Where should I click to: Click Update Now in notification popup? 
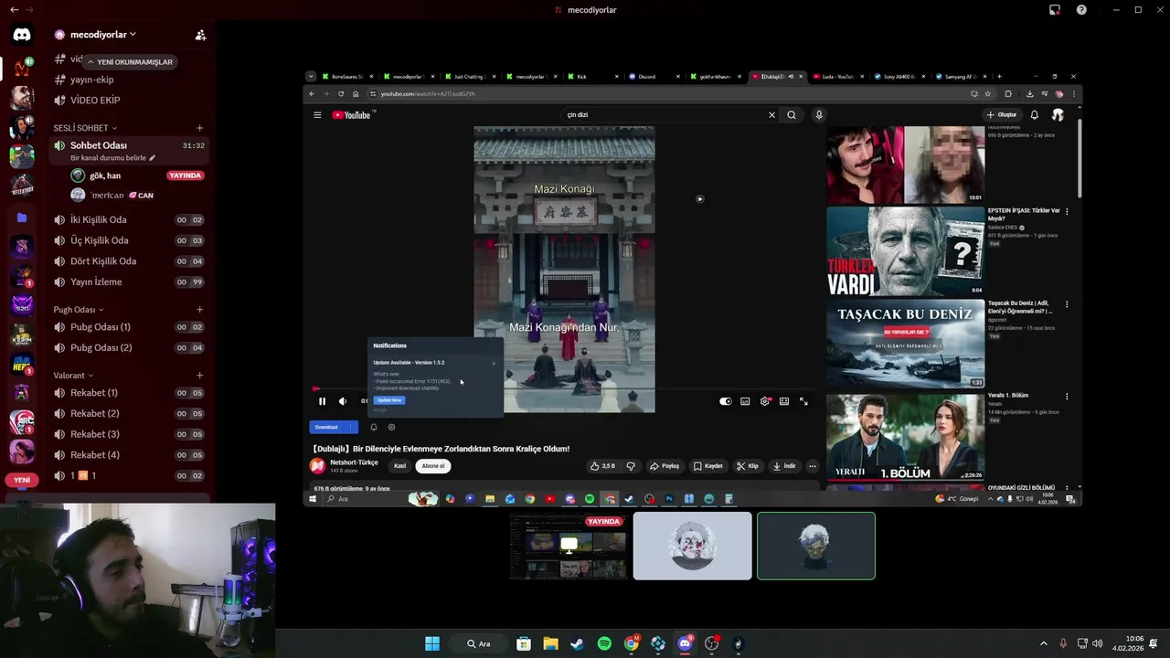click(389, 400)
